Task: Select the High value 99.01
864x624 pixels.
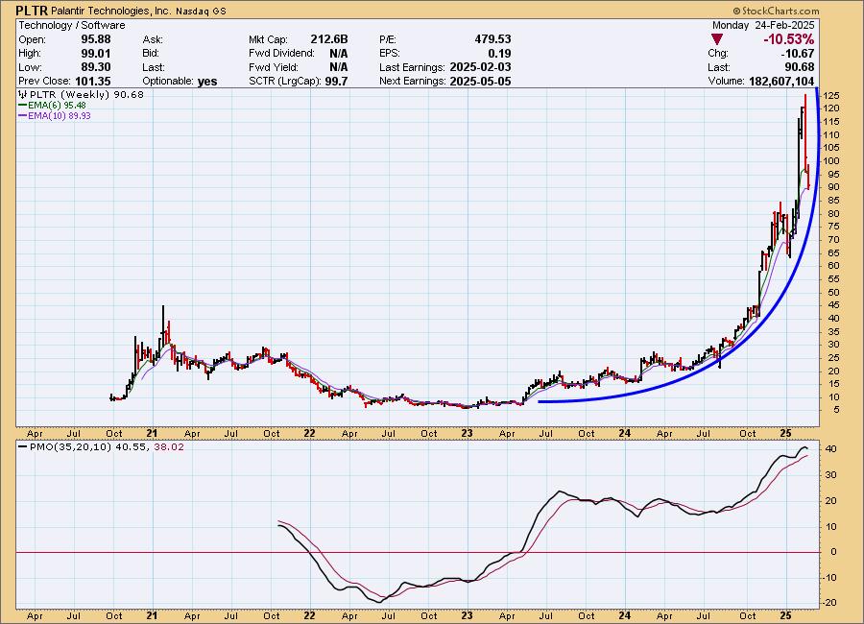Action: click(x=96, y=54)
